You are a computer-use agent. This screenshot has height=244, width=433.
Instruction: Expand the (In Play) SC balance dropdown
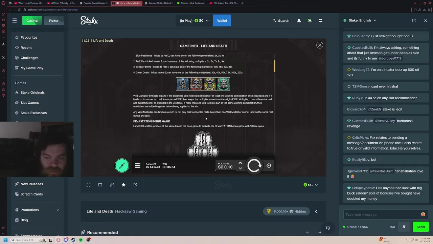pos(194,21)
